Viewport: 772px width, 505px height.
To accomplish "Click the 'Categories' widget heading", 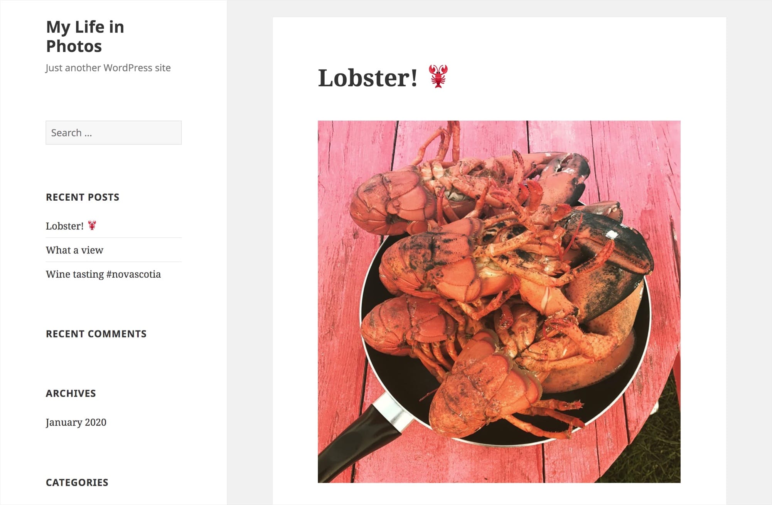I will (x=77, y=482).
